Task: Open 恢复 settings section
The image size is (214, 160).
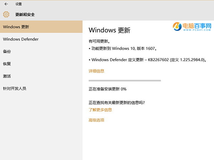Action: coord(41,64)
